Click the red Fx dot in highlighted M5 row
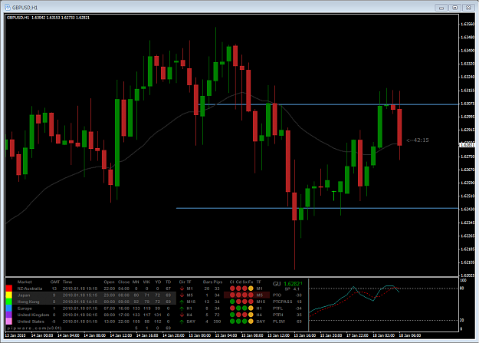 coord(251,295)
